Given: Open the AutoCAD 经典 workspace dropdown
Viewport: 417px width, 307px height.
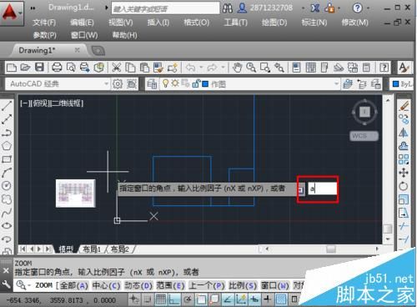Looking at the screenshot, I should (106, 83).
